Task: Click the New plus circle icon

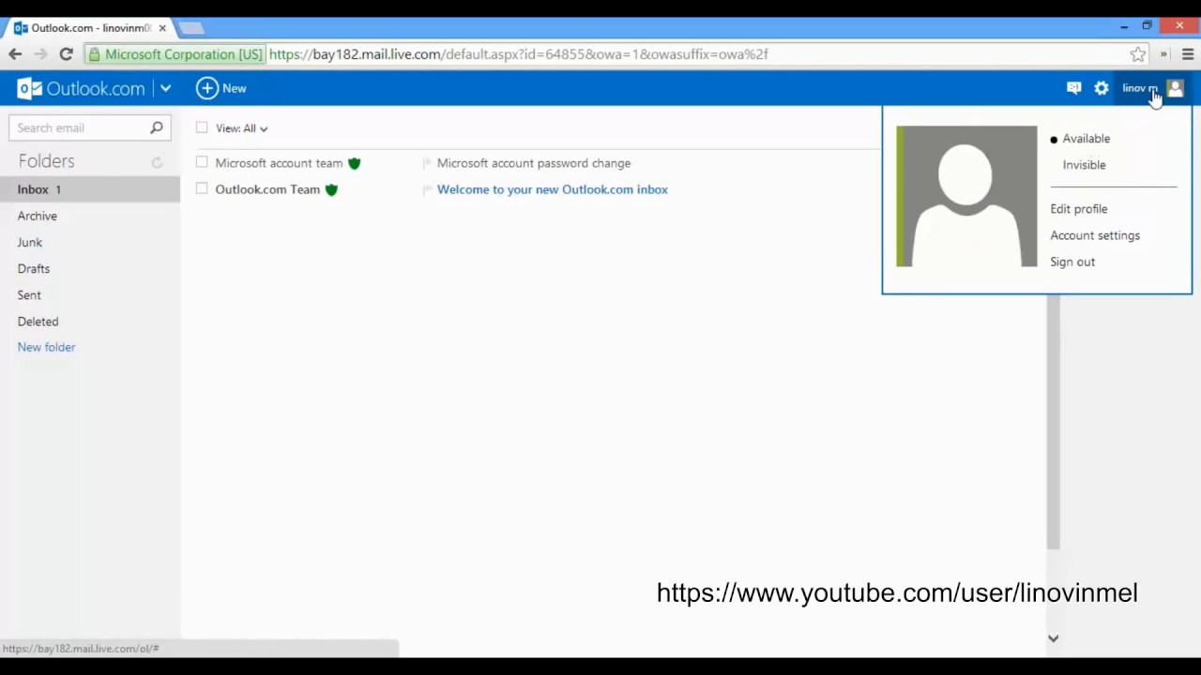Action: 206,88
